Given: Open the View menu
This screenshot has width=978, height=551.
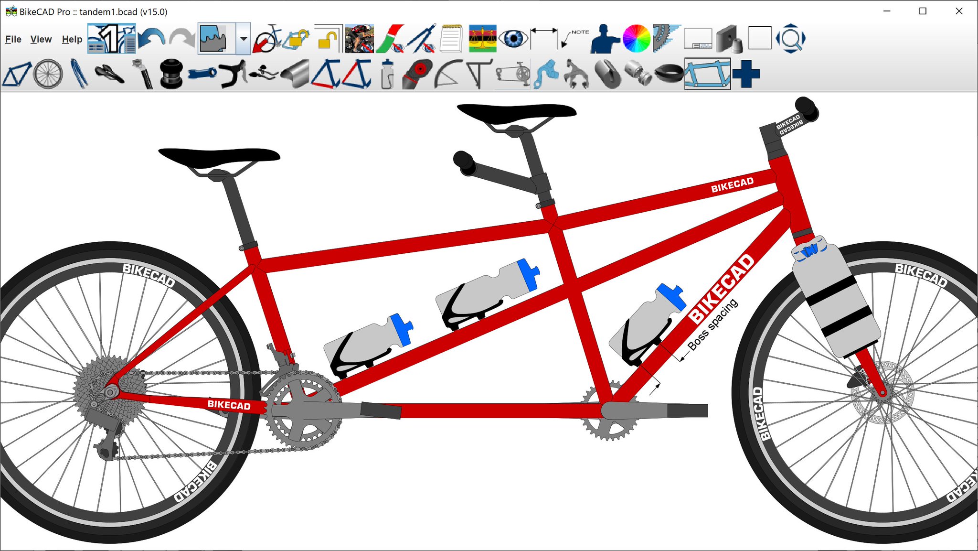Looking at the screenshot, I should [x=41, y=39].
